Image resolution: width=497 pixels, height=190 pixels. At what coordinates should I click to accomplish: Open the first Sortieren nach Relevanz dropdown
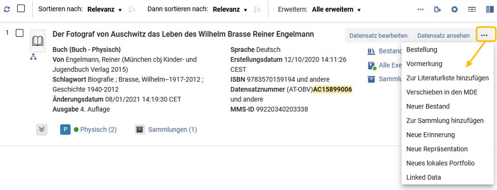click(x=105, y=9)
